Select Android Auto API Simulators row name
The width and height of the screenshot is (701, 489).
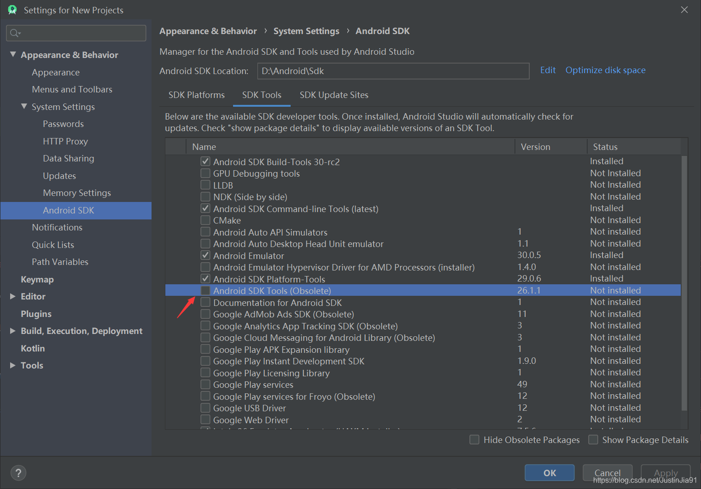coord(270,232)
